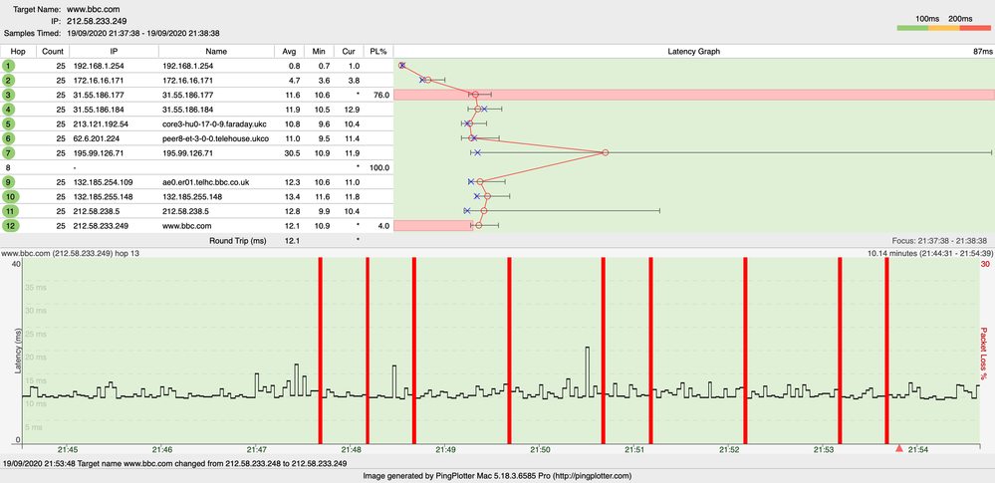Select the hop 10 circle icon
This screenshot has width=995, height=483.
[10, 196]
